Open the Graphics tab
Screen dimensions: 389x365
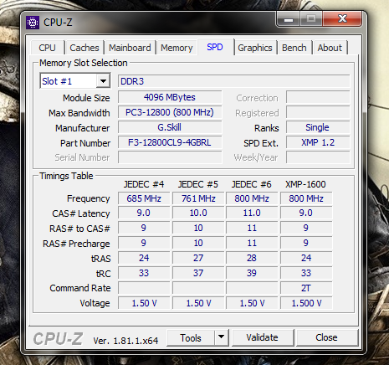pyautogui.click(x=255, y=48)
